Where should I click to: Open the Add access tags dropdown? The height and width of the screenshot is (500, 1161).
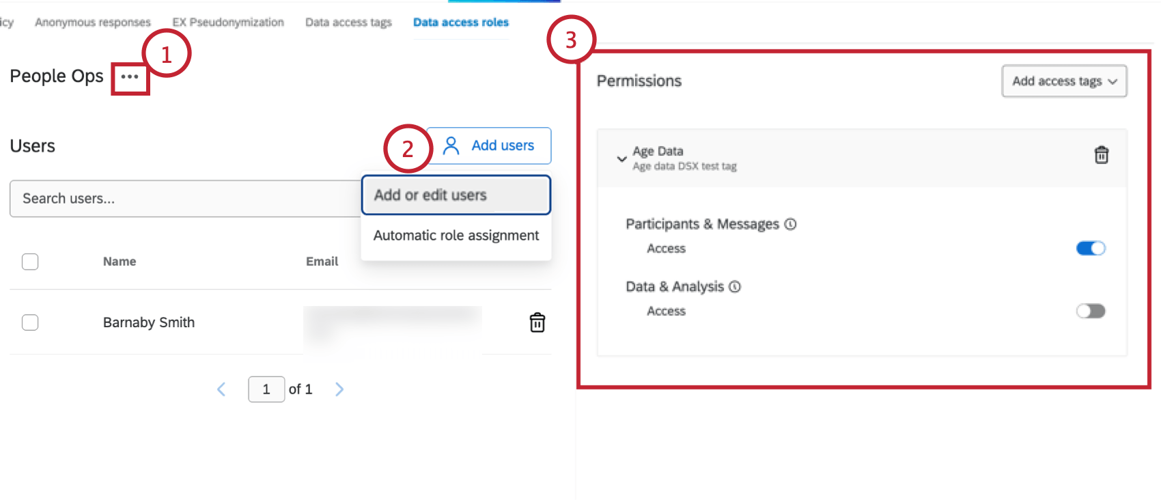[1063, 81]
